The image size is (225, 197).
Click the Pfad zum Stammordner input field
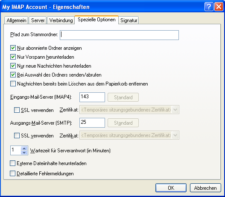119,35
